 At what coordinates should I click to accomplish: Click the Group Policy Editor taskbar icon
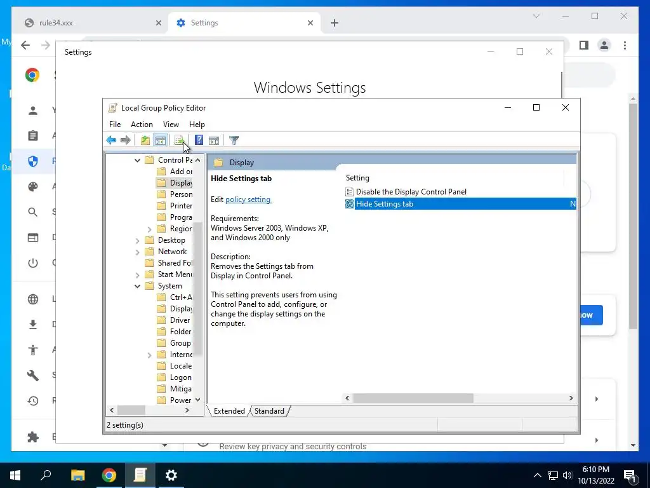140,475
